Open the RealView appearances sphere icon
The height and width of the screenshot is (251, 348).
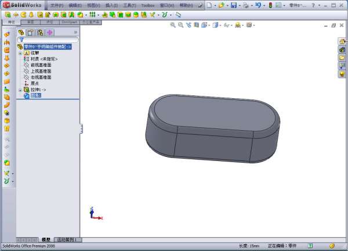[x=342, y=74]
